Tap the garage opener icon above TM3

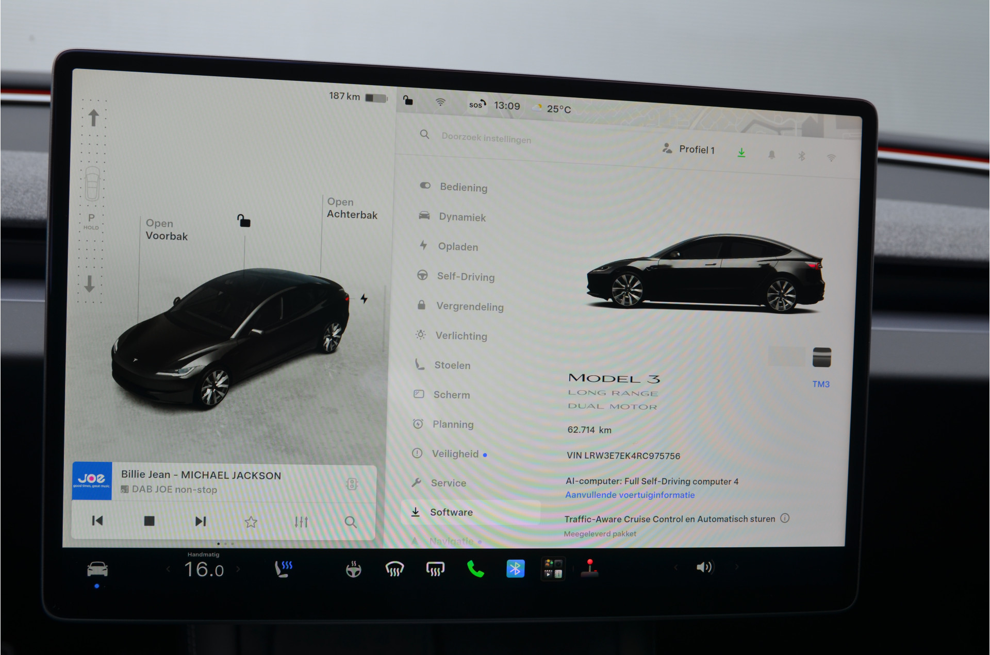(822, 357)
